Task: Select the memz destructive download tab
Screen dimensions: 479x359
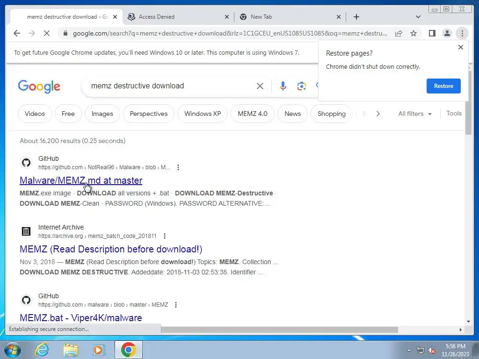Action: [66, 17]
